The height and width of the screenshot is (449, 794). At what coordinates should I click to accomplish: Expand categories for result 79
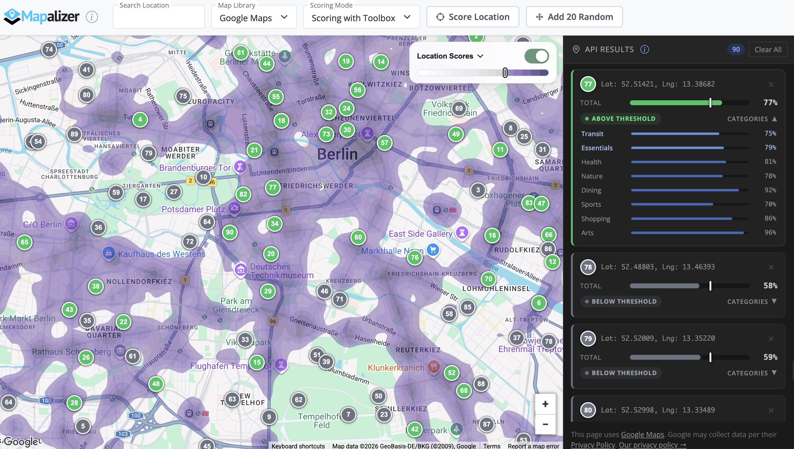(752, 373)
